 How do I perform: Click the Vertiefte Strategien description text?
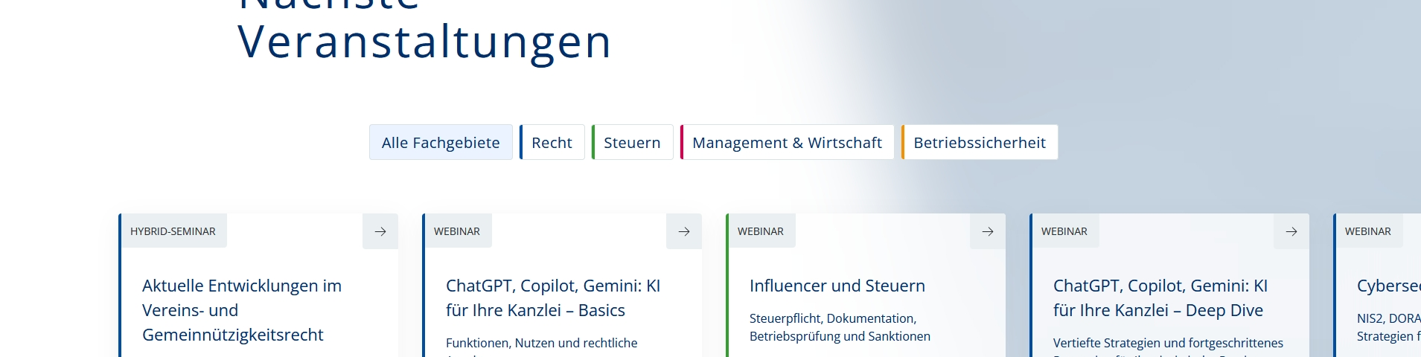(x=1167, y=343)
